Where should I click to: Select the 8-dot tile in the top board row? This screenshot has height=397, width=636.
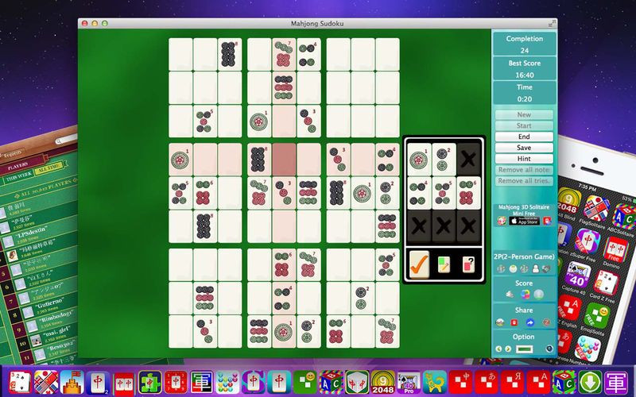point(230,54)
